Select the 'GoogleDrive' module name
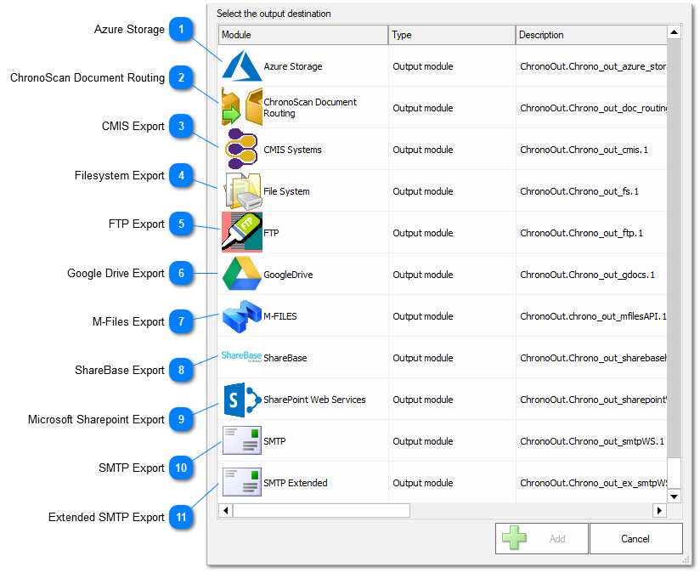700x573 pixels. click(288, 275)
